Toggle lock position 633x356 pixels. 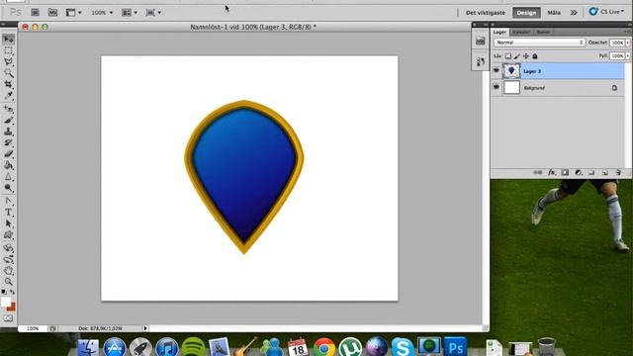526,56
